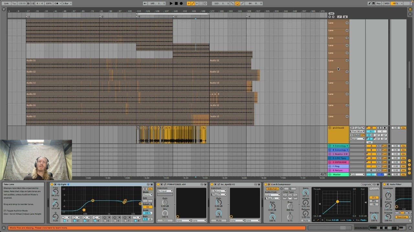
Task: Click the media files missing warning bar
Action: [x=155, y=228]
